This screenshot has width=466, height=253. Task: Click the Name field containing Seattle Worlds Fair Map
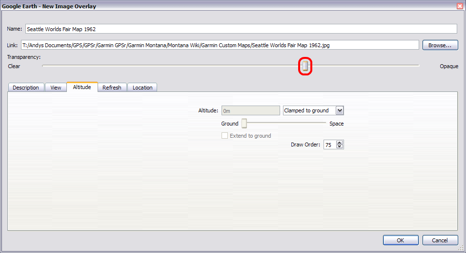(241, 29)
